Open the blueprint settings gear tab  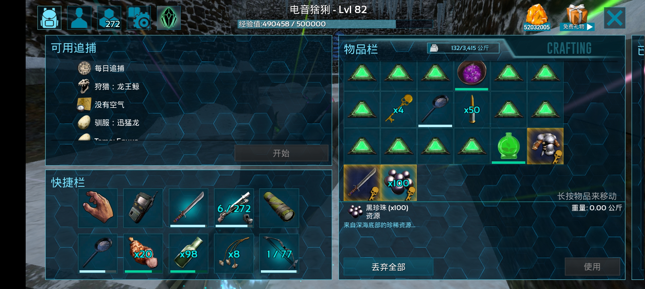pyautogui.click(x=139, y=18)
